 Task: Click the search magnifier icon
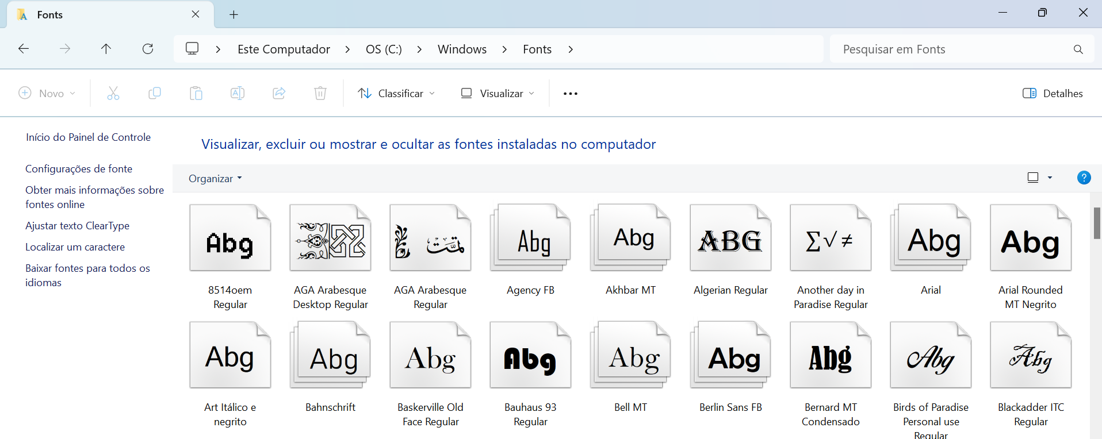(x=1078, y=49)
